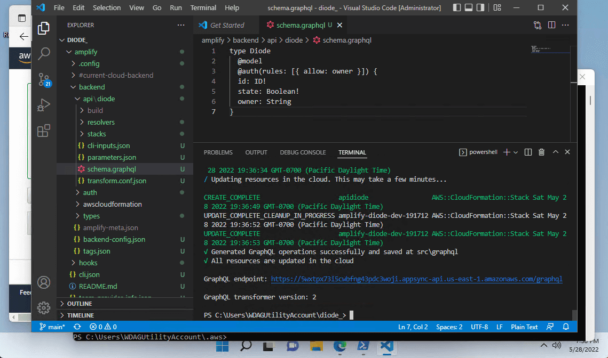608x358 pixels.
Task: Split the terminal panel
Action: 528,152
